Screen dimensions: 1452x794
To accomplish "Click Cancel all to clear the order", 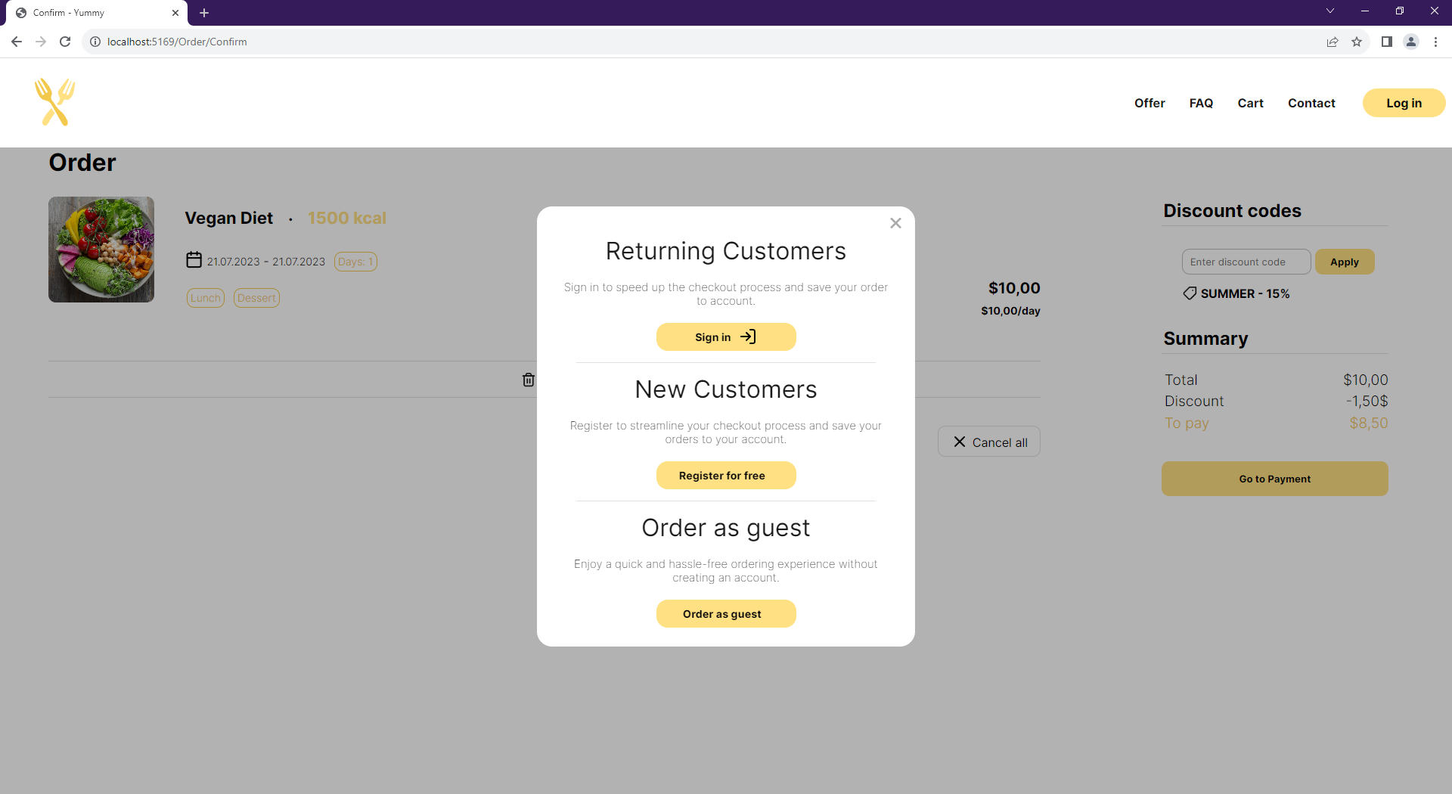I will [988, 441].
